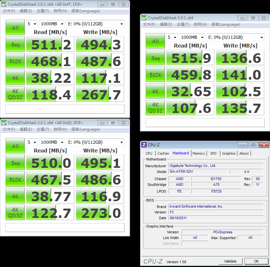This screenshot has height=267, width=270.
Task: Click the title icon of CrystalDiskMark window above CPU-Z
Action: (x=144, y=18)
